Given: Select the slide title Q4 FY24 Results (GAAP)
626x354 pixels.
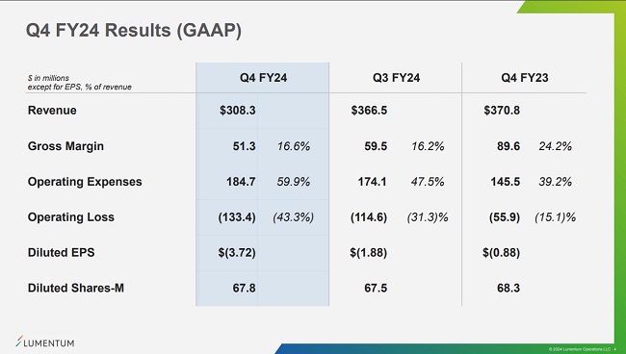Looking at the screenshot, I should coord(133,31).
